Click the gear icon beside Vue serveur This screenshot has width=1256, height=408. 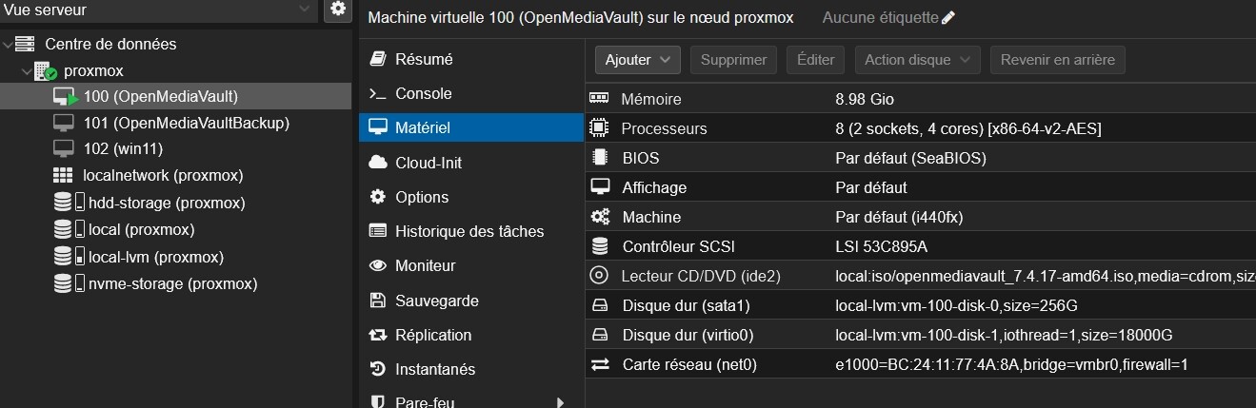pos(337,10)
